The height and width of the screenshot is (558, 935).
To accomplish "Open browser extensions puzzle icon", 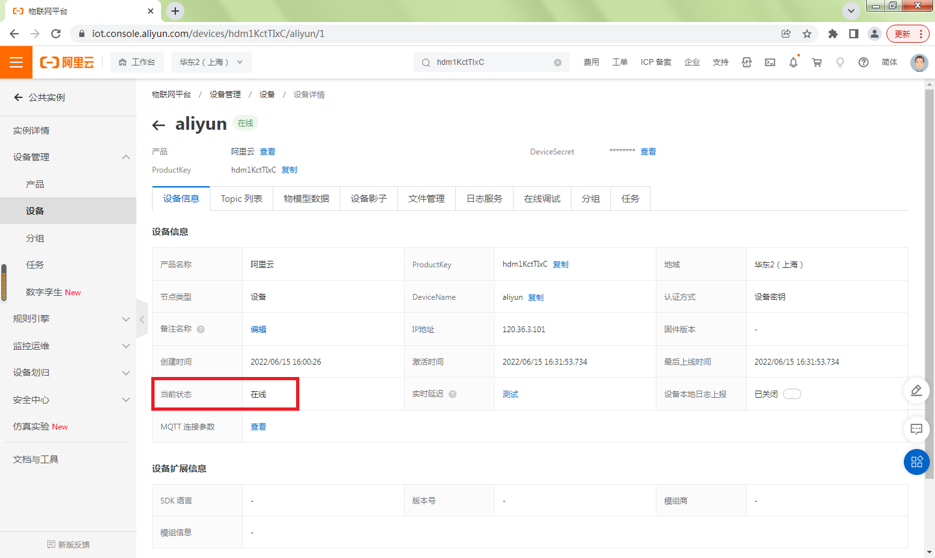I will [833, 34].
